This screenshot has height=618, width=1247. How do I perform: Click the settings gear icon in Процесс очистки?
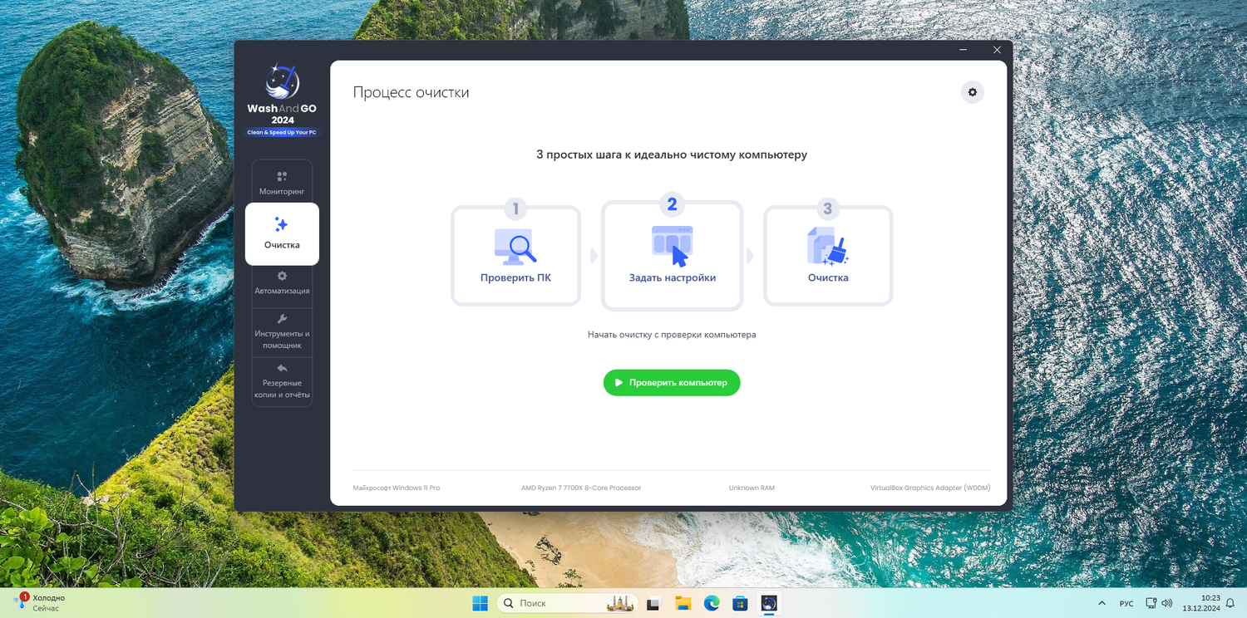(973, 92)
